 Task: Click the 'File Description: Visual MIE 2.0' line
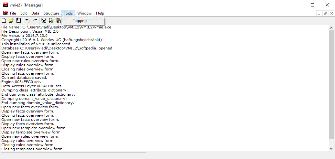[x=30, y=31]
